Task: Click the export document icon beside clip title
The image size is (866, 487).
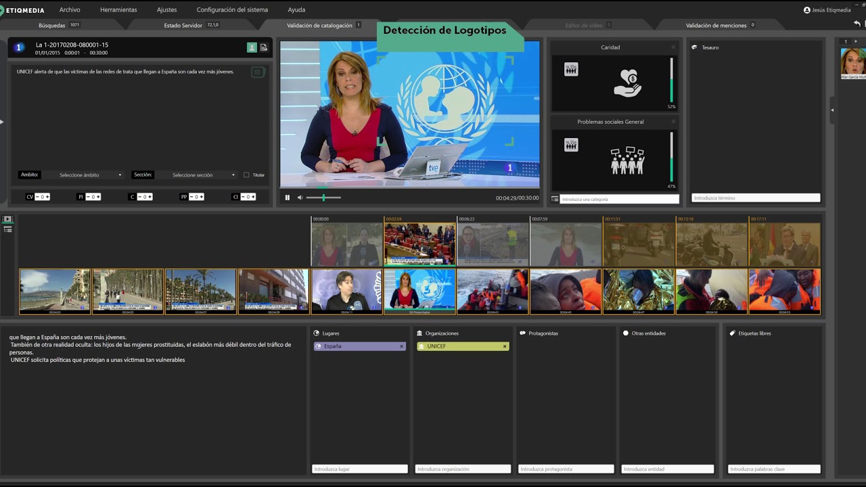Action: pos(264,47)
